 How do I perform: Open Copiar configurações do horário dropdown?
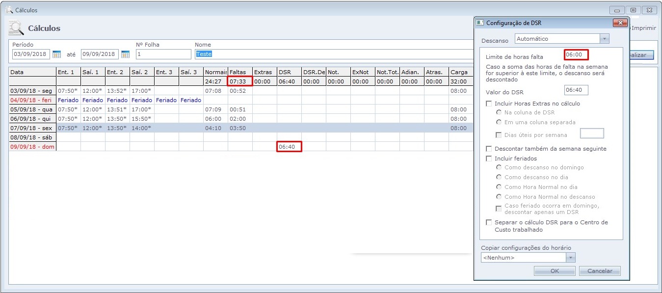[570, 258]
